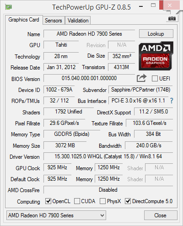Check the PhysX checkbox
This screenshot has height=226, width=183.
click(x=102, y=201)
